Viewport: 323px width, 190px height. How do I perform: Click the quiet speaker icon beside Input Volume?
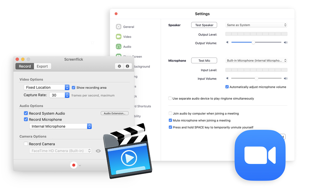(x=227, y=78)
